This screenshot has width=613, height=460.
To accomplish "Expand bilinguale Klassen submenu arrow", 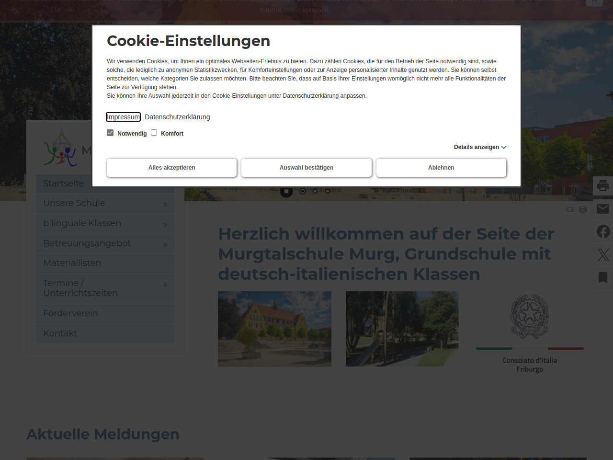I will tap(165, 225).
